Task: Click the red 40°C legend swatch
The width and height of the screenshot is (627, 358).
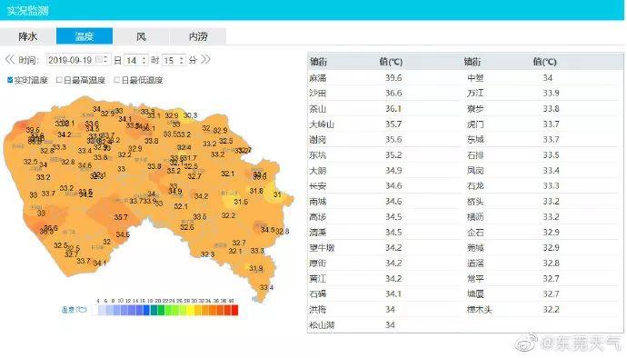Action: pos(234,310)
